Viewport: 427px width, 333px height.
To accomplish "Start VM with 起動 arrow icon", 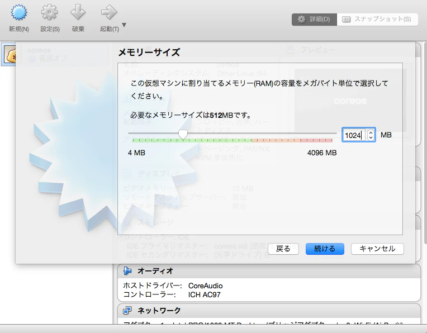I will point(109,12).
